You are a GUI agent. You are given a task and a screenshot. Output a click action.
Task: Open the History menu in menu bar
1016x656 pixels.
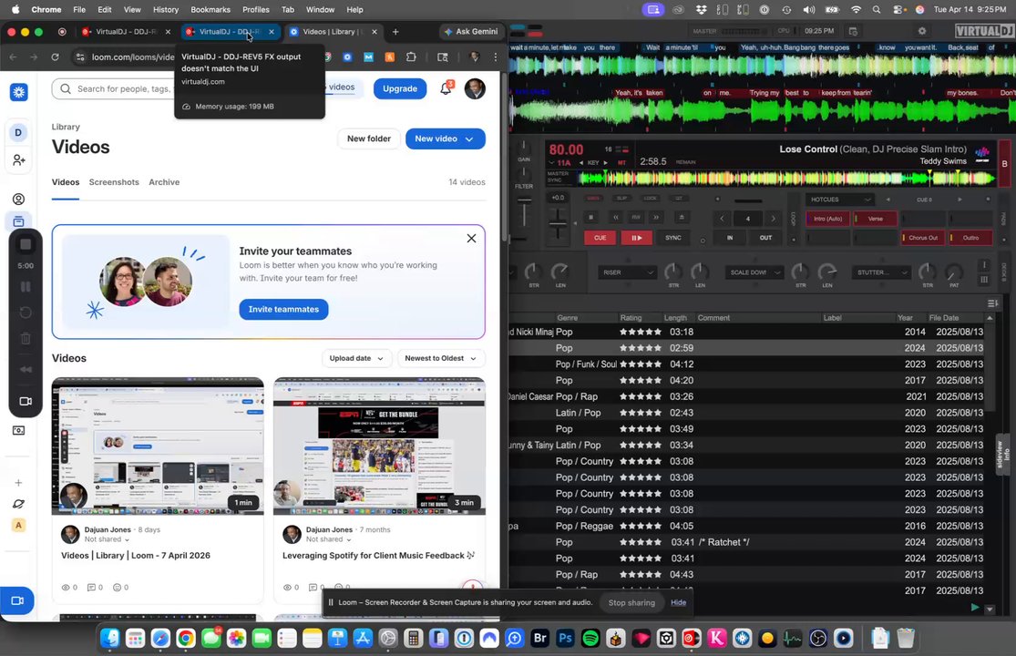tap(166, 10)
